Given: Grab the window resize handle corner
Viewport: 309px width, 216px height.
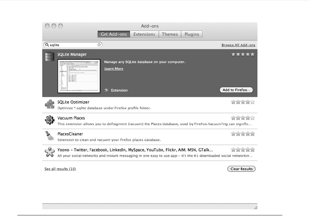Looking at the screenshot, I should (x=255, y=208).
